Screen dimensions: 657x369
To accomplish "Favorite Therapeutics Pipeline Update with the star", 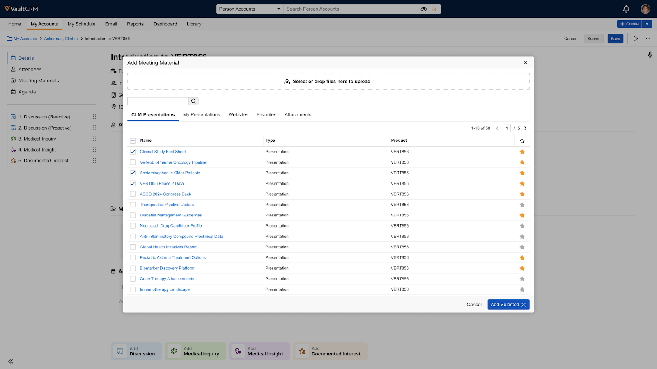I will [522, 205].
